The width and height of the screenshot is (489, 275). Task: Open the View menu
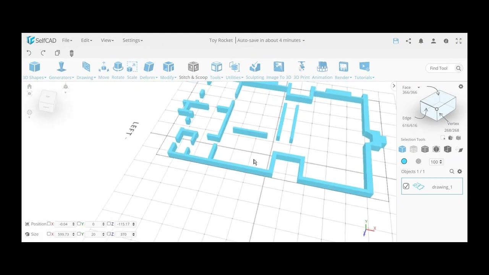(x=107, y=40)
